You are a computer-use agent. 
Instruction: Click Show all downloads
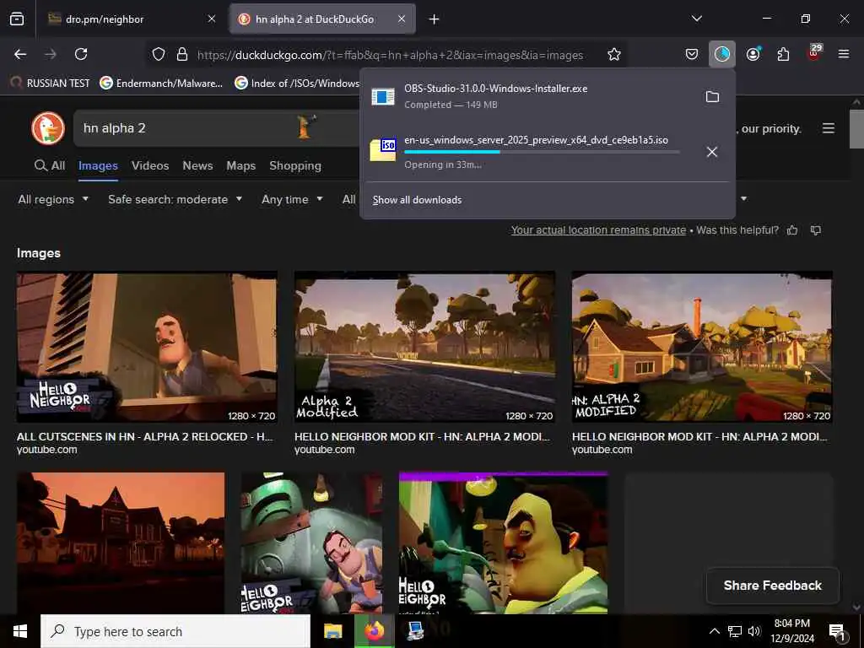coord(417,200)
